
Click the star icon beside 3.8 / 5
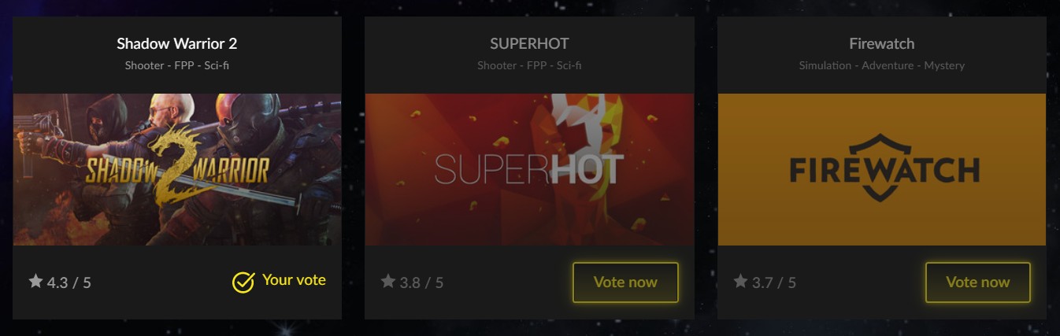click(387, 281)
